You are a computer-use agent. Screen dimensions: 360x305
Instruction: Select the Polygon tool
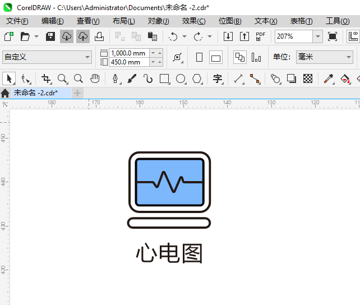pyautogui.click(x=197, y=78)
